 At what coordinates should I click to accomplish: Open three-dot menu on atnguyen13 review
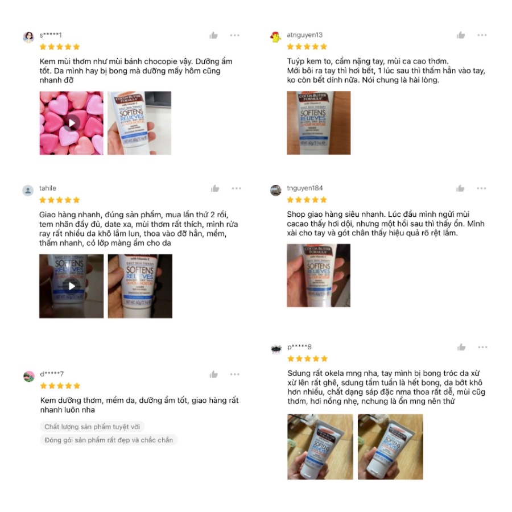pos(482,35)
